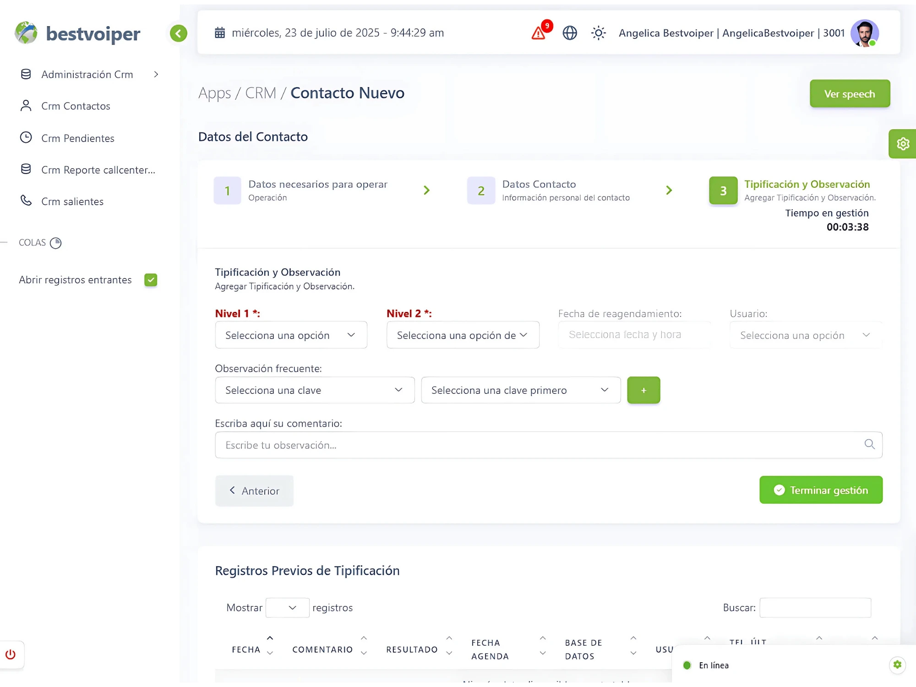916x687 pixels.
Task: Open the alerts warning icon with badge 9
Action: click(x=539, y=33)
